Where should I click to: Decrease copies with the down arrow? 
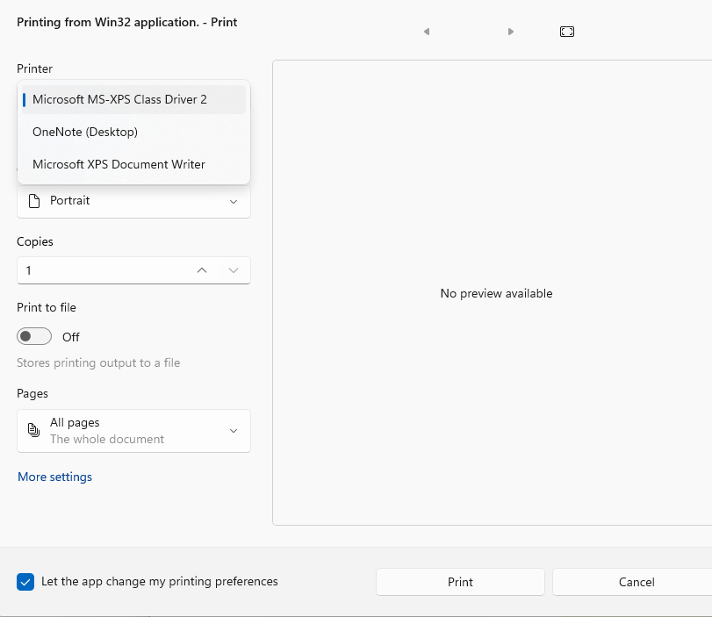point(234,270)
